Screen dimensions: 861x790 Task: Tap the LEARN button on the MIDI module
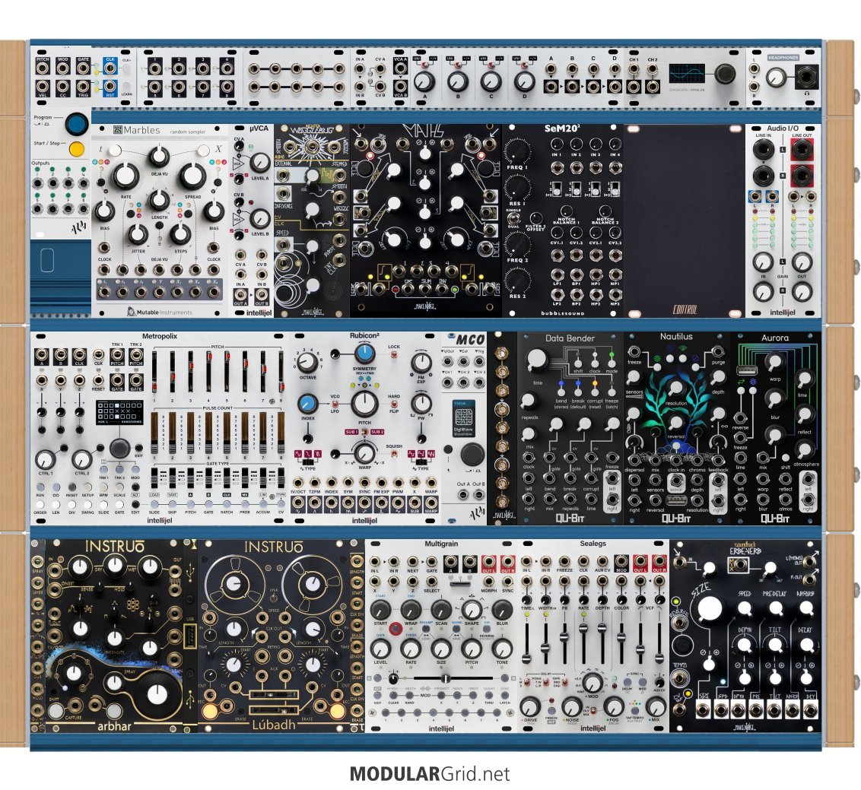(x=126, y=86)
